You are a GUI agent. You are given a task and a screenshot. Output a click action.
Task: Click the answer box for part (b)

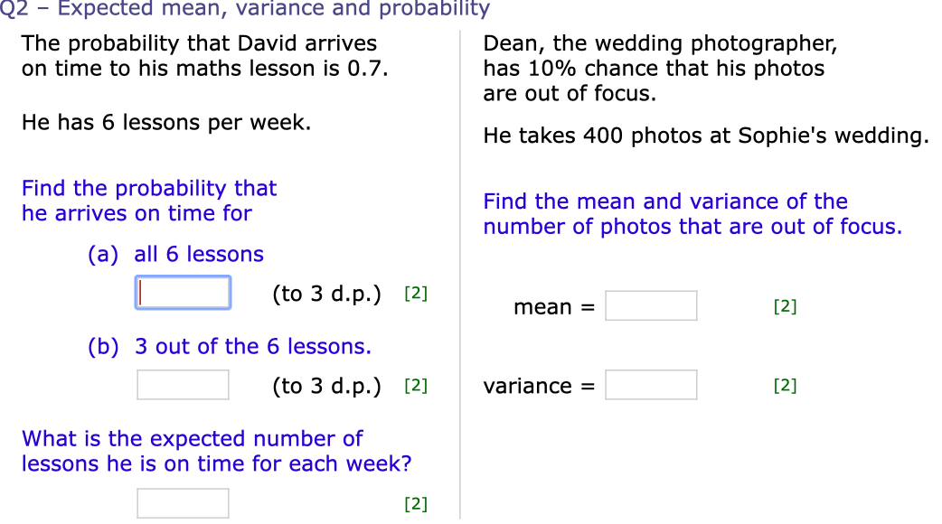pyautogui.click(x=183, y=385)
